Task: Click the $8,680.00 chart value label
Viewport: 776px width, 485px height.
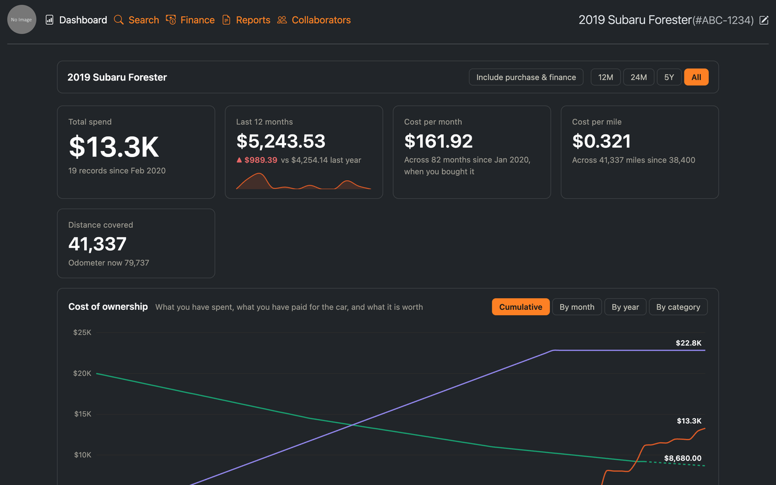Action: click(x=683, y=458)
